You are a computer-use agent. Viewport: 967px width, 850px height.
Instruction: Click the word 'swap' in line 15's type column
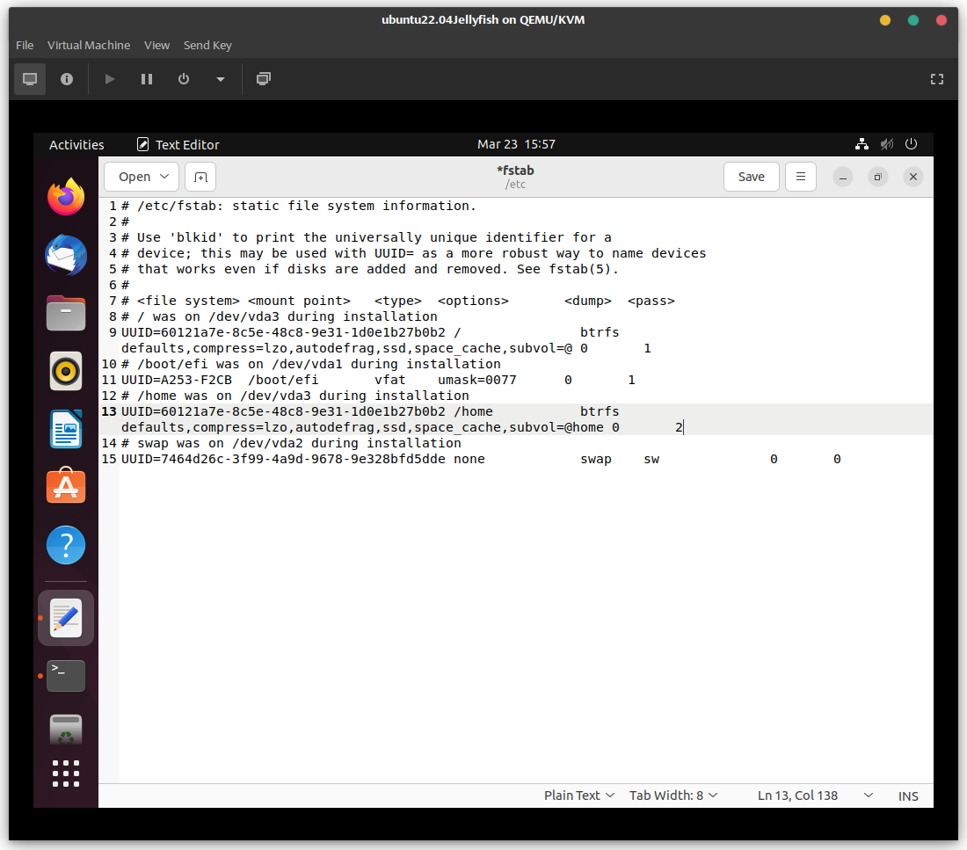click(596, 459)
